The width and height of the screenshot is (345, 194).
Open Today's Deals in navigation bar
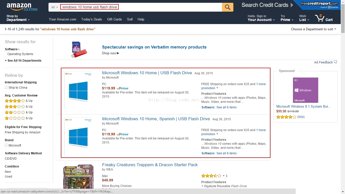tap(92, 19)
